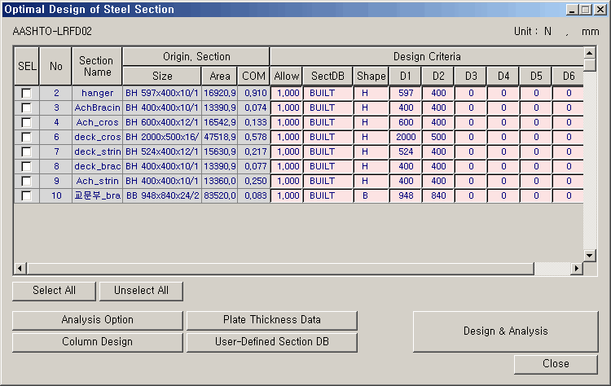Run Design & Analysis
The image size is (611, 386).
click(505, 331)
